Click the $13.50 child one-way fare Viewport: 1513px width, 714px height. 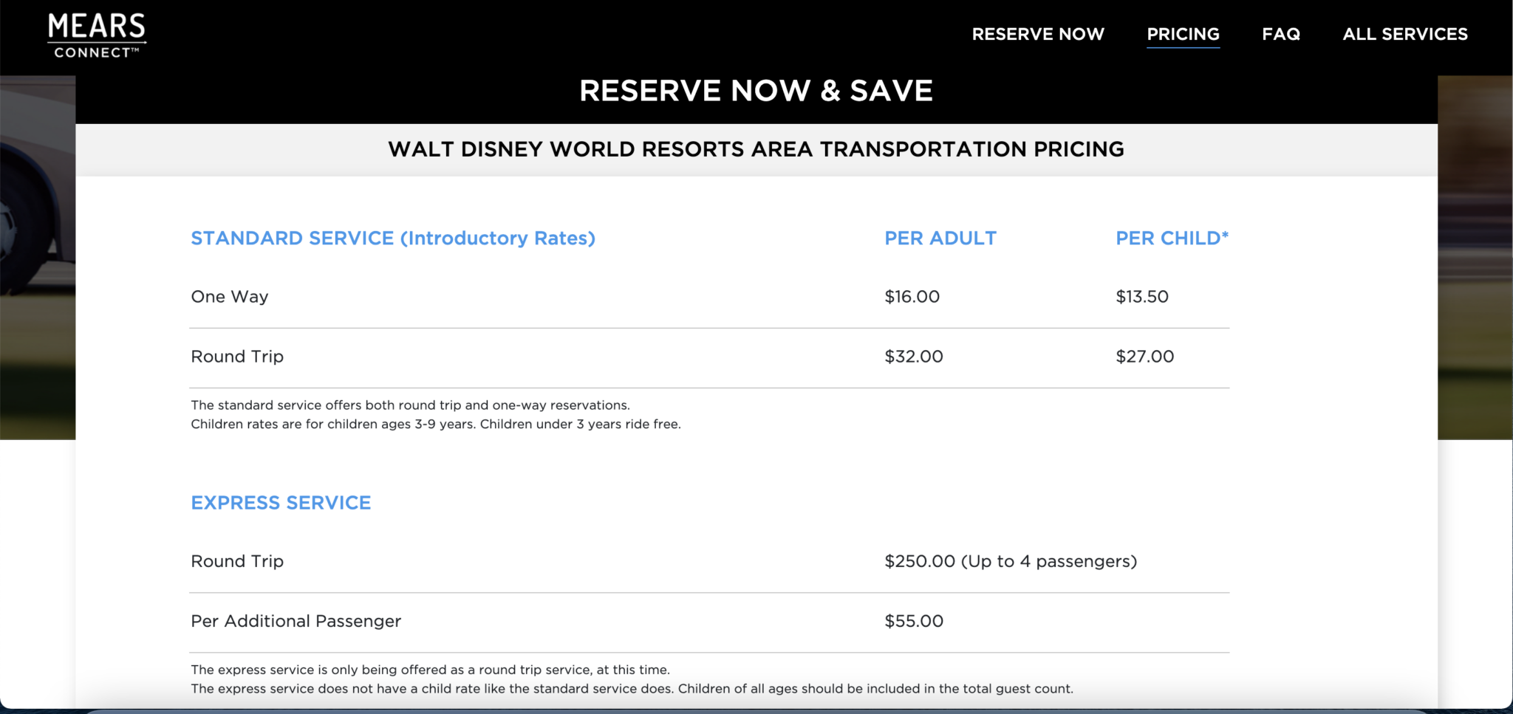[x=1142, y=296]
